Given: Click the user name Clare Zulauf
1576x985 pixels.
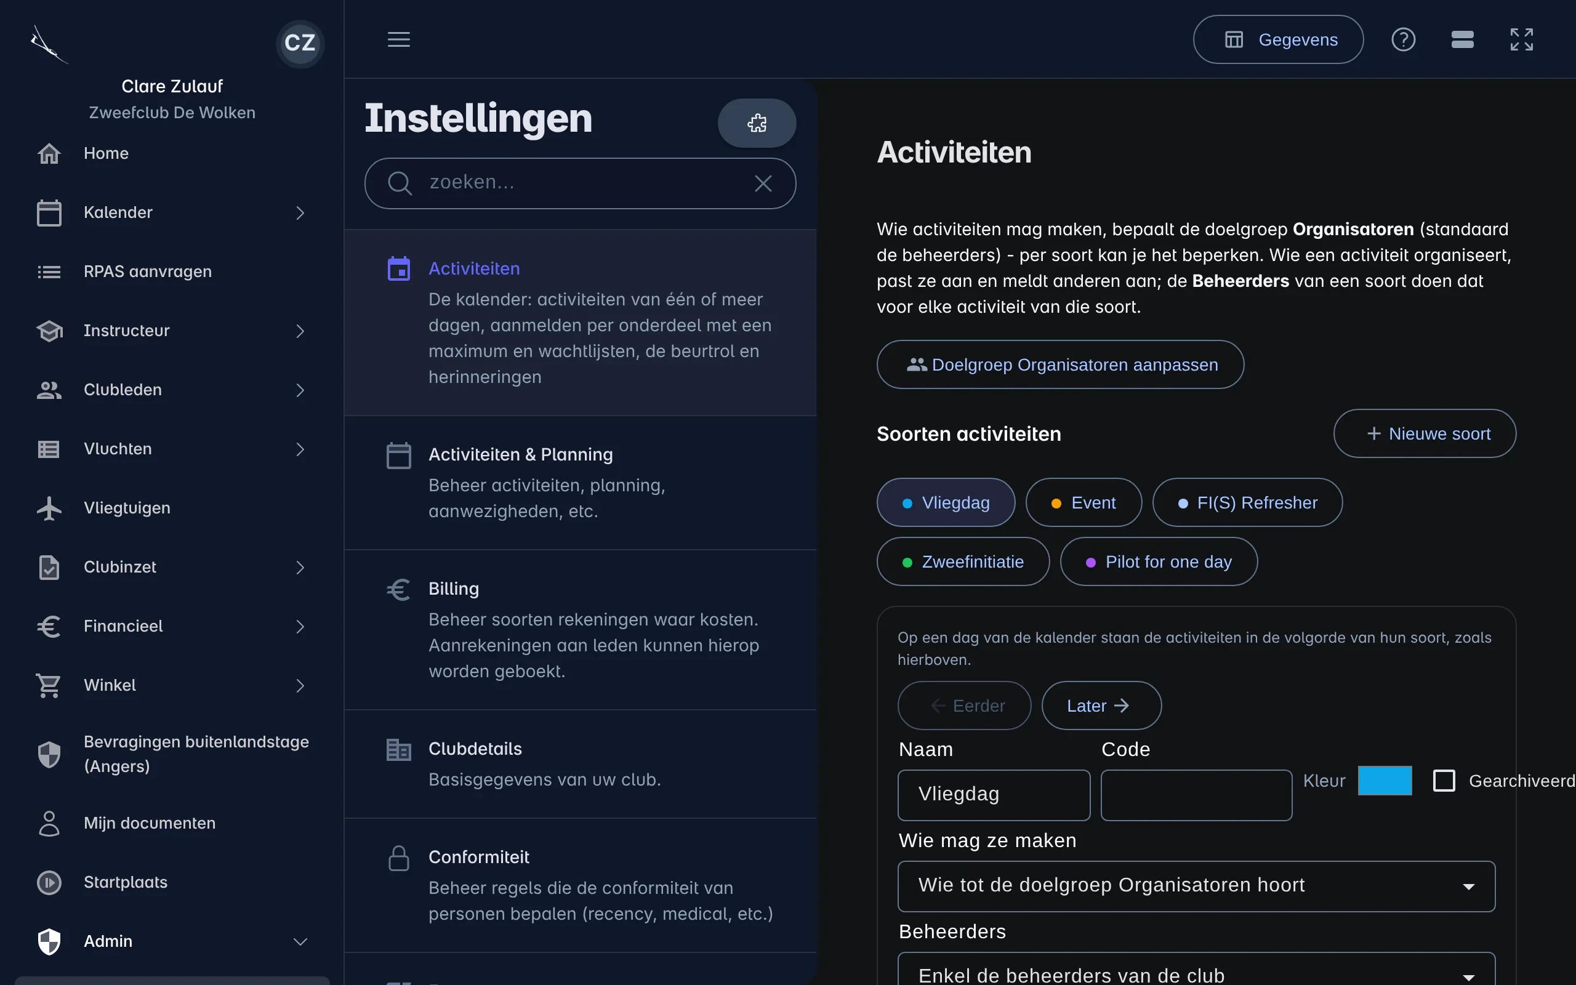Looking at the screenshot, I should click(172, 86).
